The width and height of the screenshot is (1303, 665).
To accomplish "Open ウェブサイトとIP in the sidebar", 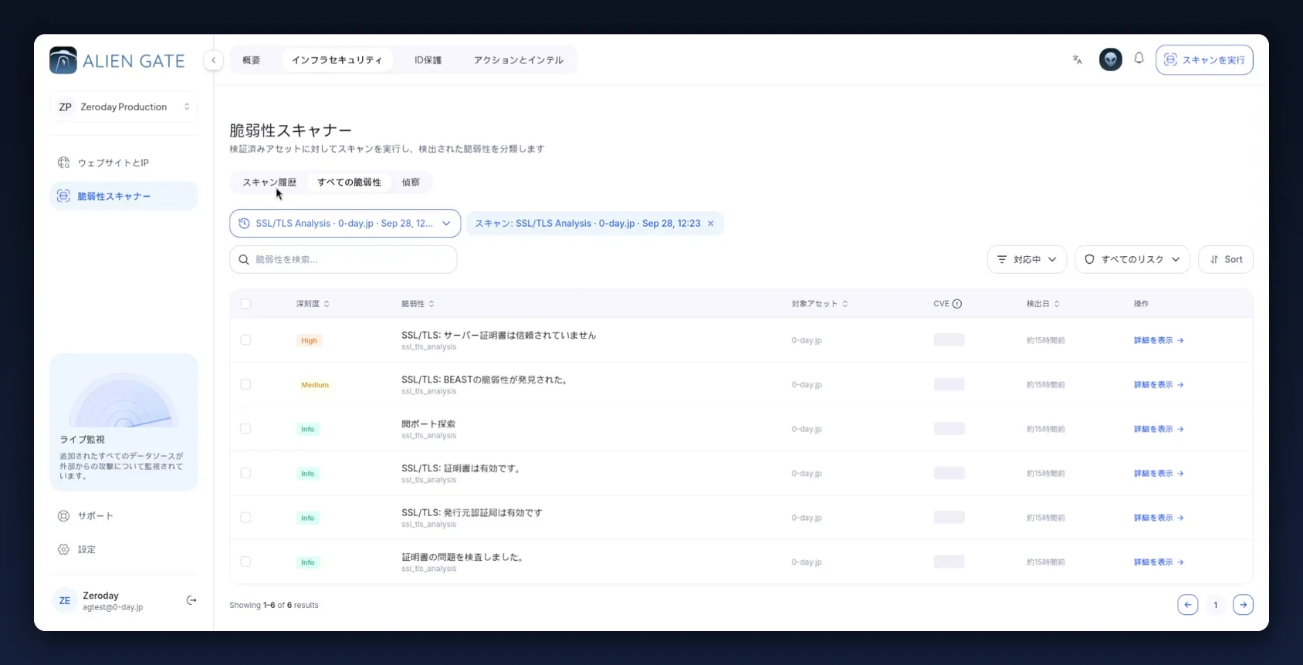I will [124, 163].
